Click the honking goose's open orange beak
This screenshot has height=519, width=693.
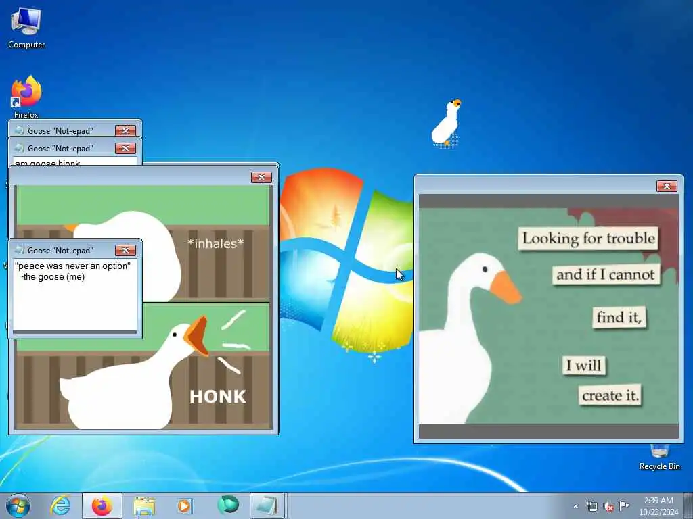pyautogui.click(x=197, y=337)
